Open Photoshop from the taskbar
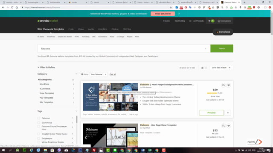The height and width of the screenshot is (153, 273). (80, 150)
